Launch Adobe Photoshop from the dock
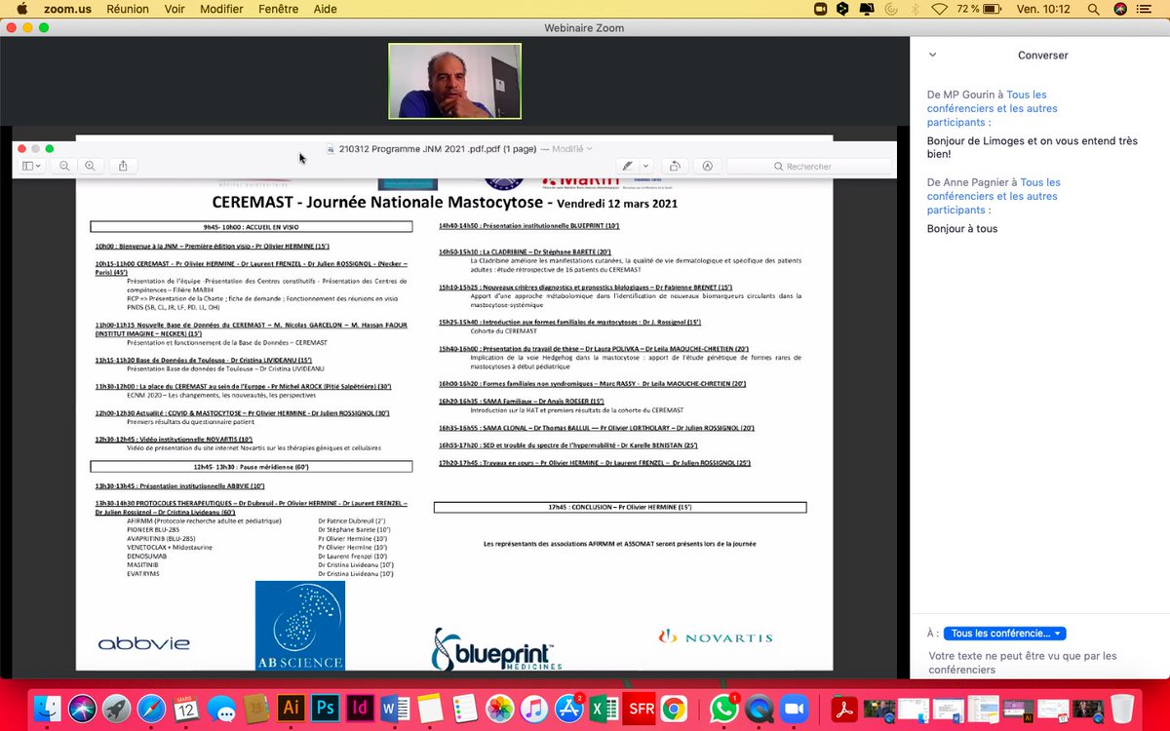Viewport: 1170px width, 731px height. (x=326, y=708)
